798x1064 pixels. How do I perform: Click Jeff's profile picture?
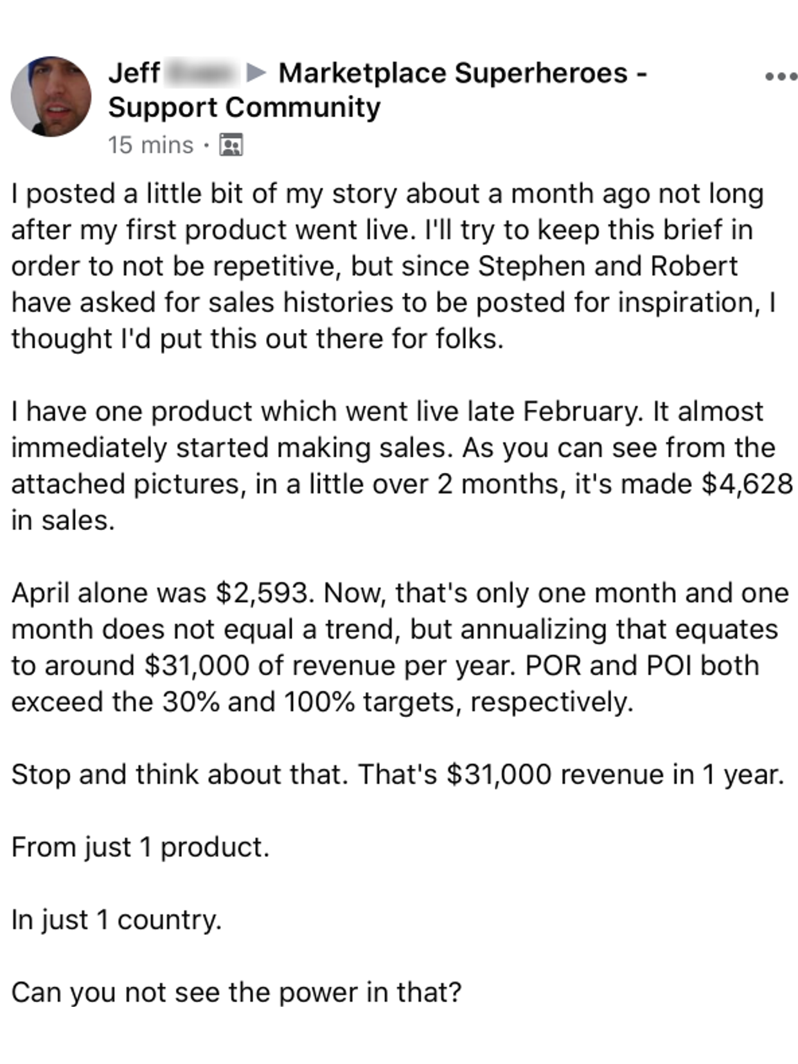coord(51,96)
